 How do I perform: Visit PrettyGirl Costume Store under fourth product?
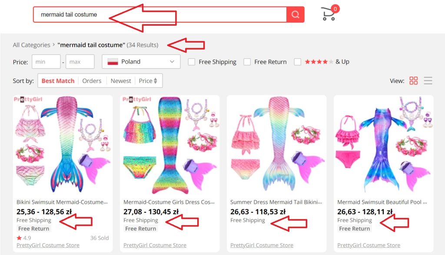click(x=369, y=245)
